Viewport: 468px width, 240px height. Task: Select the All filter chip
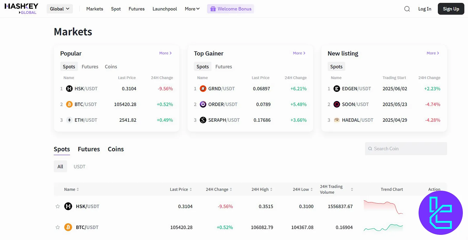tap(60, 167)
